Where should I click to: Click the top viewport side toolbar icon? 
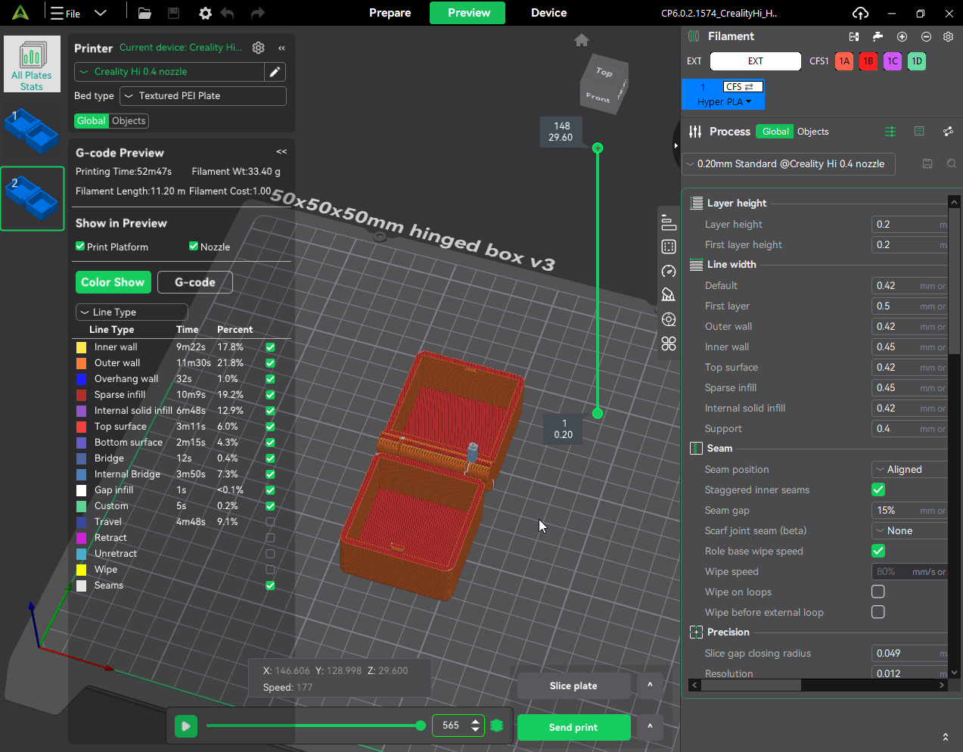pos(669,222)
